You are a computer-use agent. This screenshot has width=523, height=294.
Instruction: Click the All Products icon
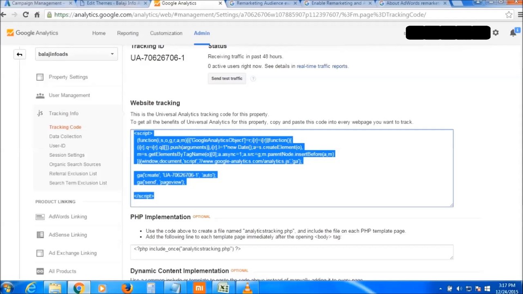pos(40,271)
